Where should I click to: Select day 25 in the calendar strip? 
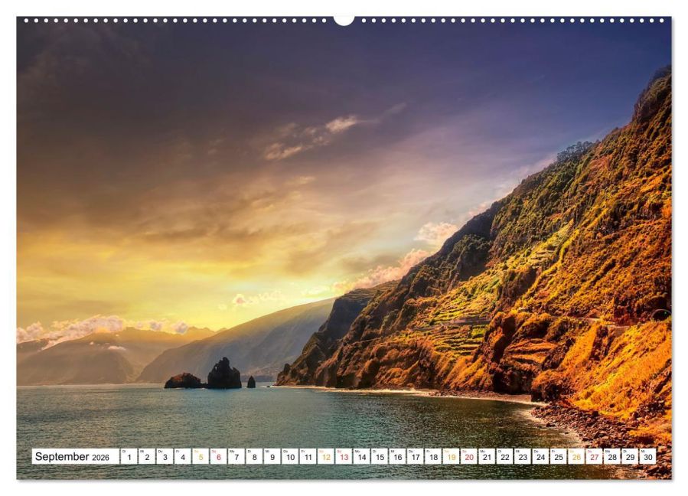(559, 456)
